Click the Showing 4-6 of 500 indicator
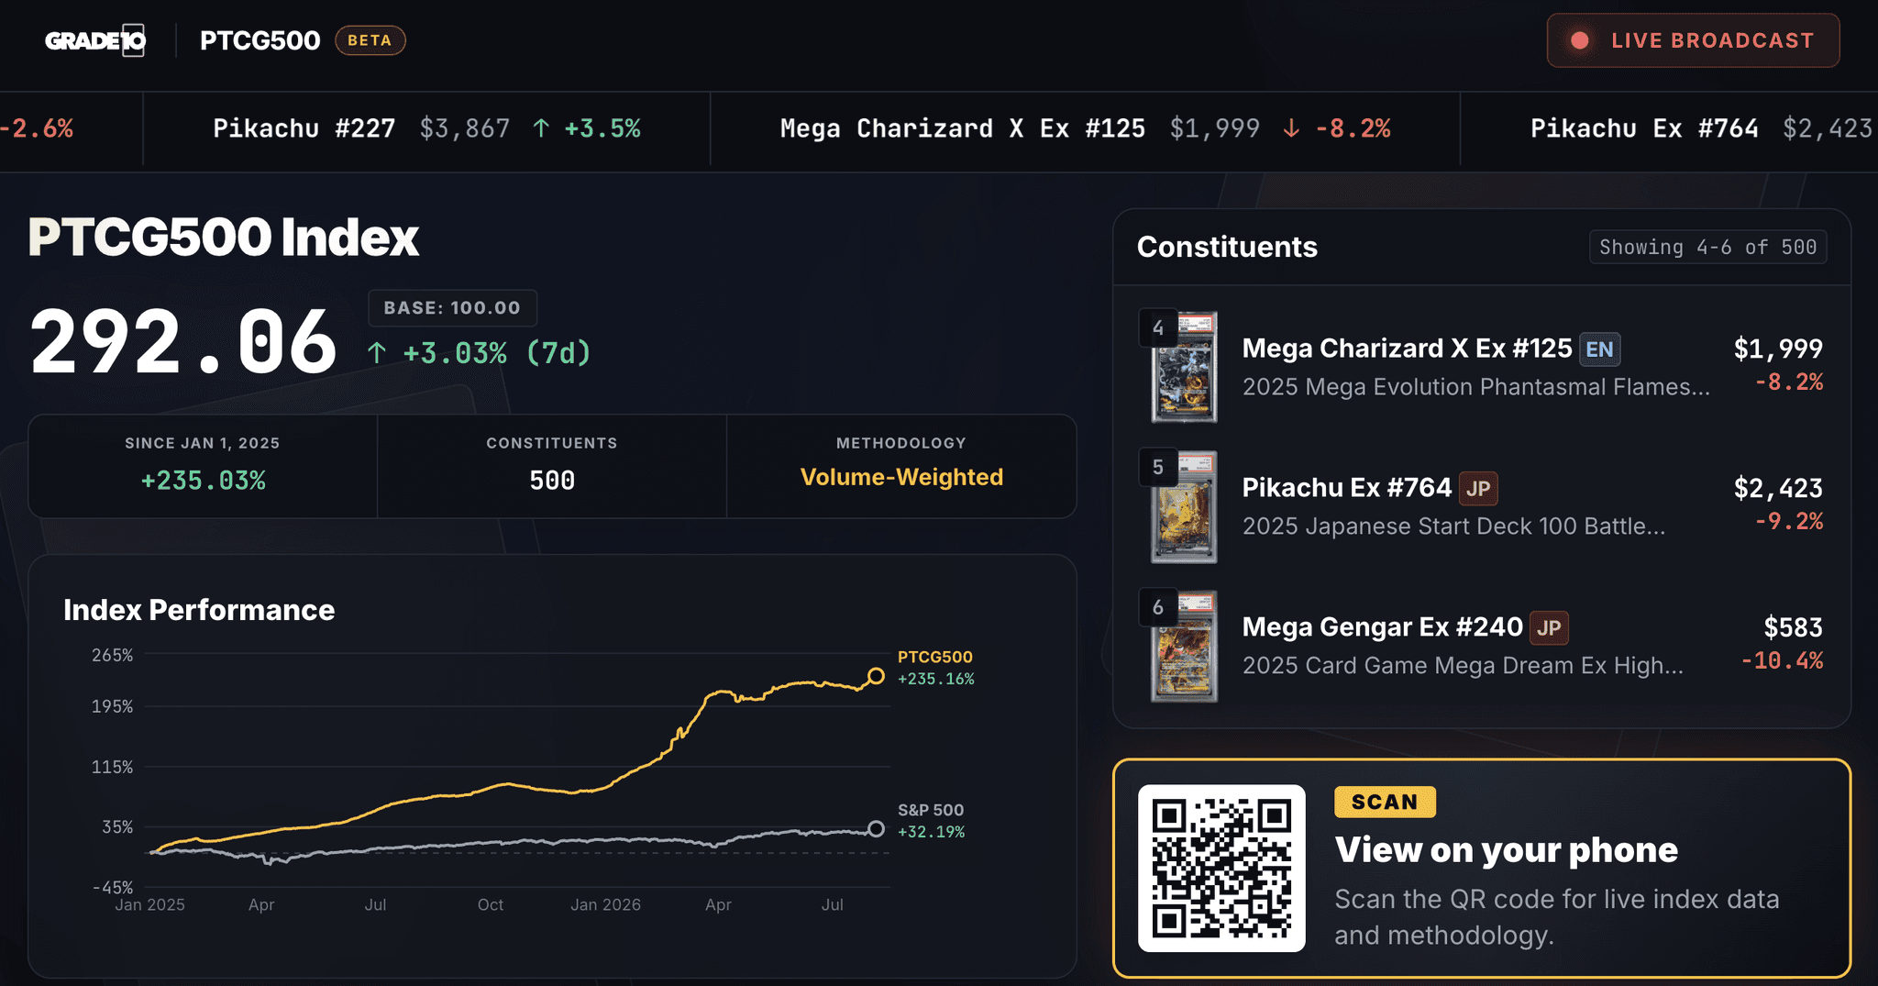This screenshot has height=986, width=1878. pyautogui.click(x=1707, y=248)
